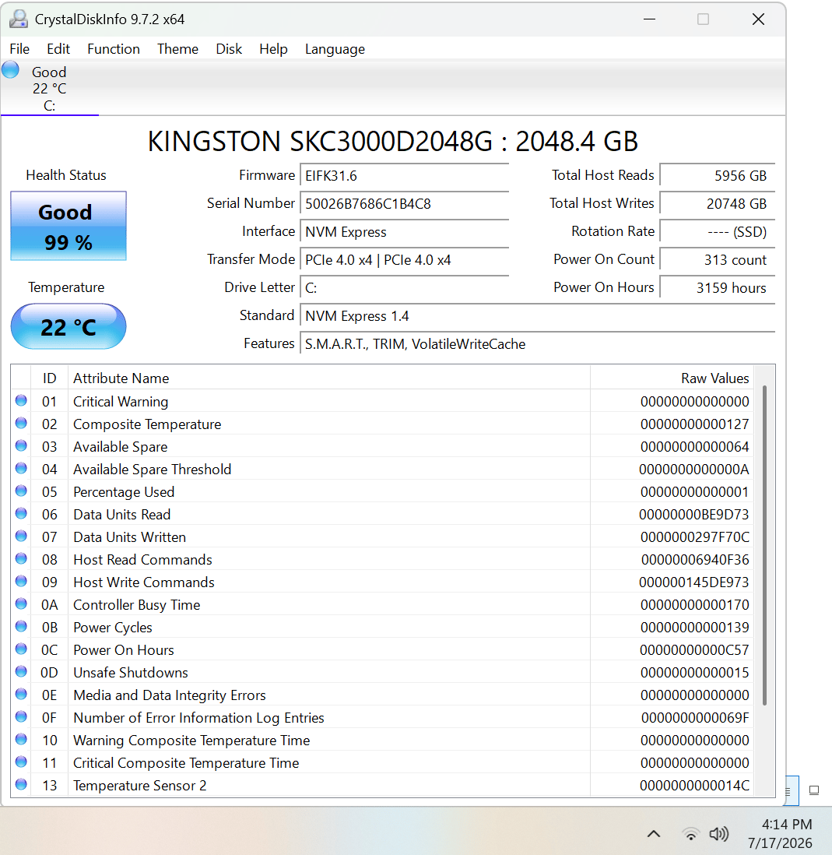
Task: Click the ID column header
Action: pos(50,378)
